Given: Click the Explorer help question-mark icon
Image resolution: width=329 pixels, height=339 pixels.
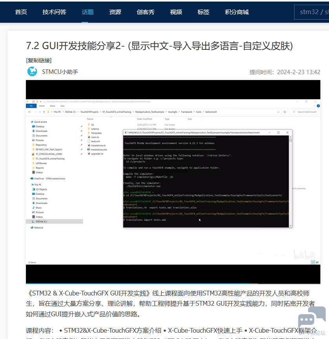Looking at the screenshot, I should coord(318,106).
